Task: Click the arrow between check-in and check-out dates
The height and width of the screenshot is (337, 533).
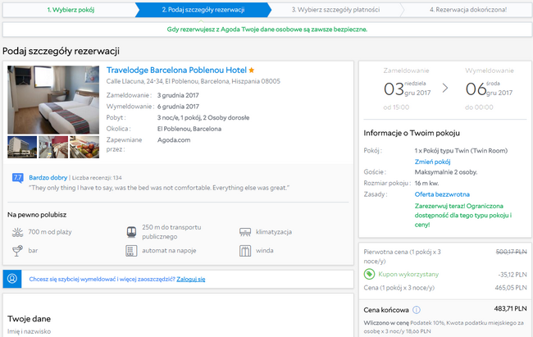Action: [x=445, y=88]
